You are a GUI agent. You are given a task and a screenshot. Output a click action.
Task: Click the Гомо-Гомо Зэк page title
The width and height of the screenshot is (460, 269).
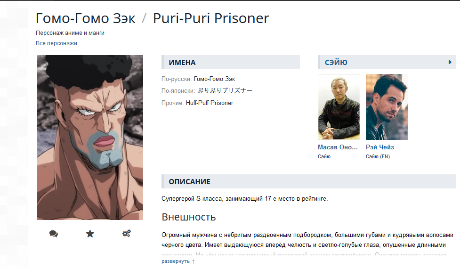point(85,18)
